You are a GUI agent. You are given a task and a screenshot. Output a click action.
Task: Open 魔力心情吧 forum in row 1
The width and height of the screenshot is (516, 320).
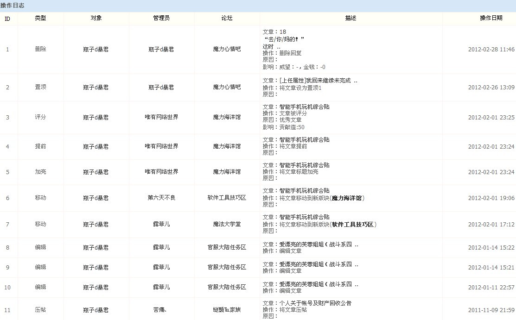227,49
